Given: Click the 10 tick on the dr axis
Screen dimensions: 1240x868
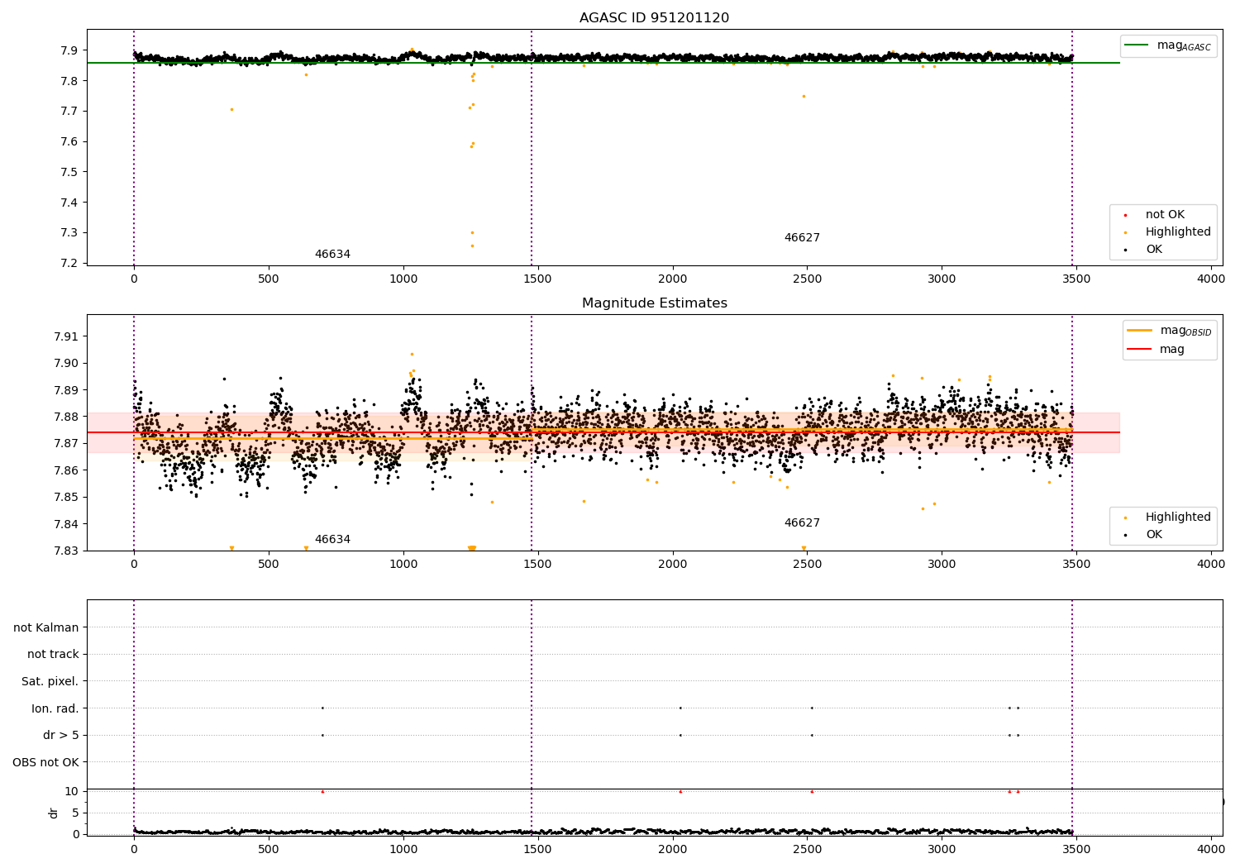Looking at the screenshot, I should [x=72, y=791].
